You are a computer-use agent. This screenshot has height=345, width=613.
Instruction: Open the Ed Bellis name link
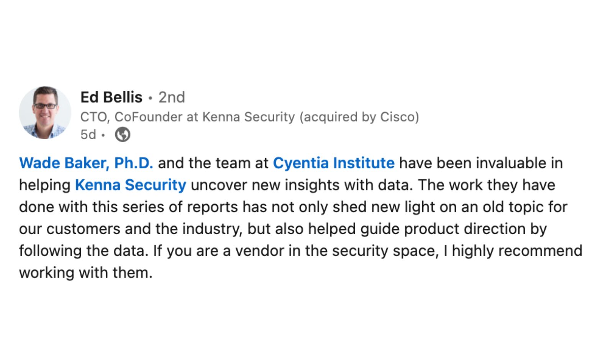(111, 97)
